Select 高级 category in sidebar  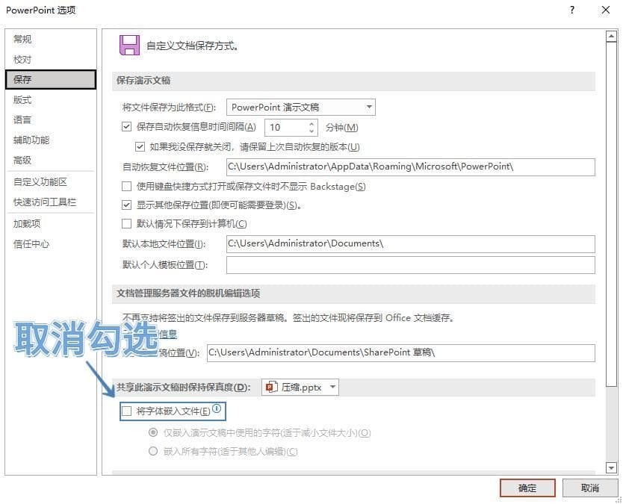pyautogui.click(x=51, y=160)
